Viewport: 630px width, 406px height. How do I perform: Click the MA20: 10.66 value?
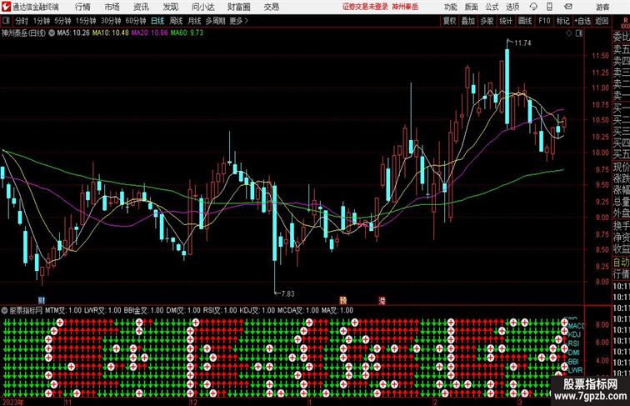click(x=149, y=33)
